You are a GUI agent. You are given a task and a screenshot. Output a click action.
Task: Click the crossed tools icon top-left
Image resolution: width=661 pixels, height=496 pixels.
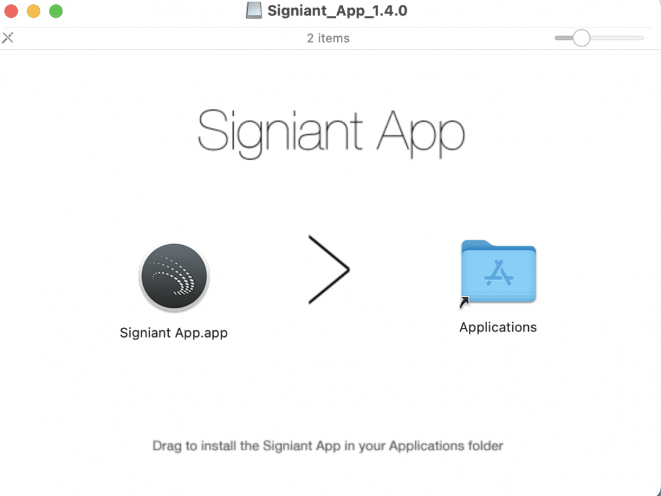coord(7,38)
